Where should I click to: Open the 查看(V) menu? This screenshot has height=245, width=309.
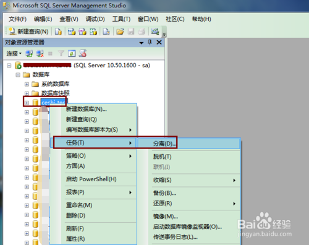[x=69, y=19]
